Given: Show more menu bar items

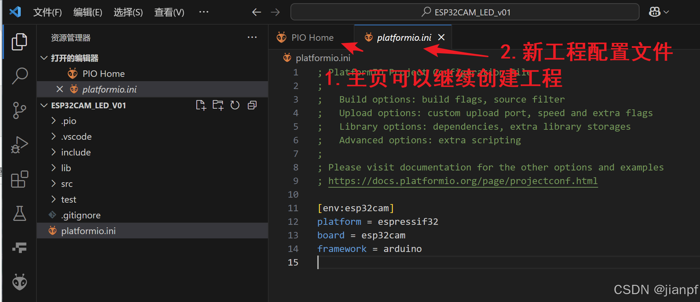Looking at the screenshot, I should (204, 12).
